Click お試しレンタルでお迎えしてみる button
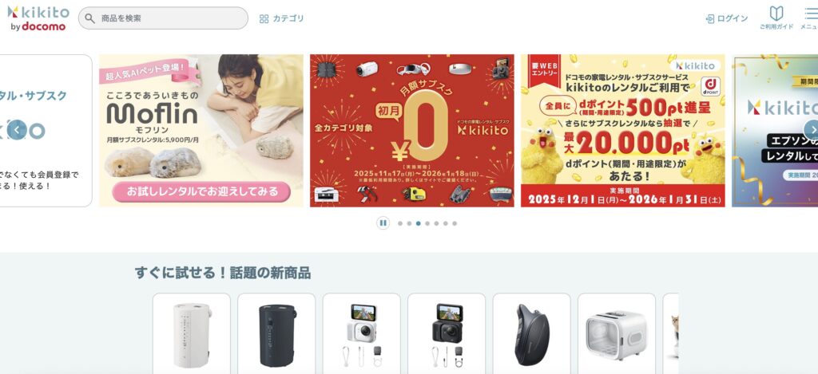Screen dimensions: 818x374 (201, 191)
